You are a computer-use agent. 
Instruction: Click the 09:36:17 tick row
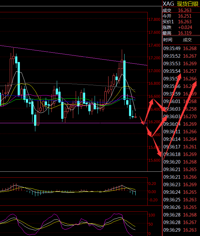pos(181,147)
